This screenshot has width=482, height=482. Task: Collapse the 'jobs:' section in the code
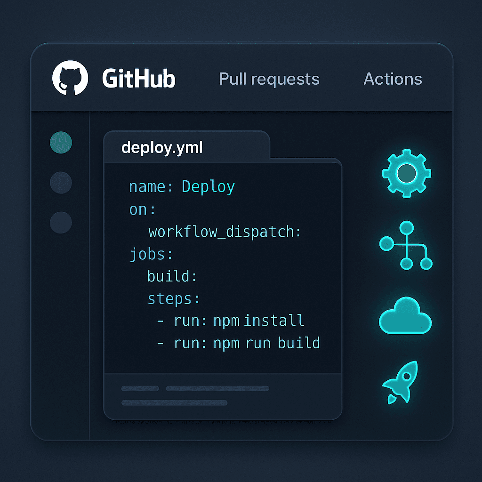(x=151, y=255)
